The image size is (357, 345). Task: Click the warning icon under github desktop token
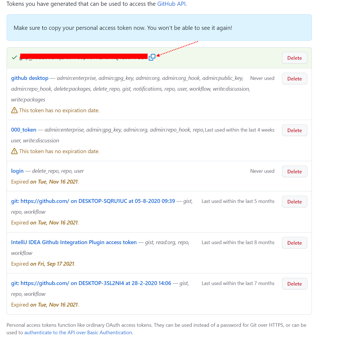click(x=14, y=110)
